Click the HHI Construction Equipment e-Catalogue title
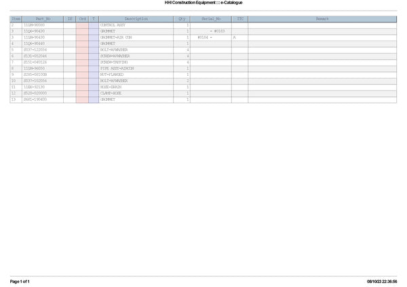Image resolution: width=407 pixels, height=287 pixels. point(203,3)
